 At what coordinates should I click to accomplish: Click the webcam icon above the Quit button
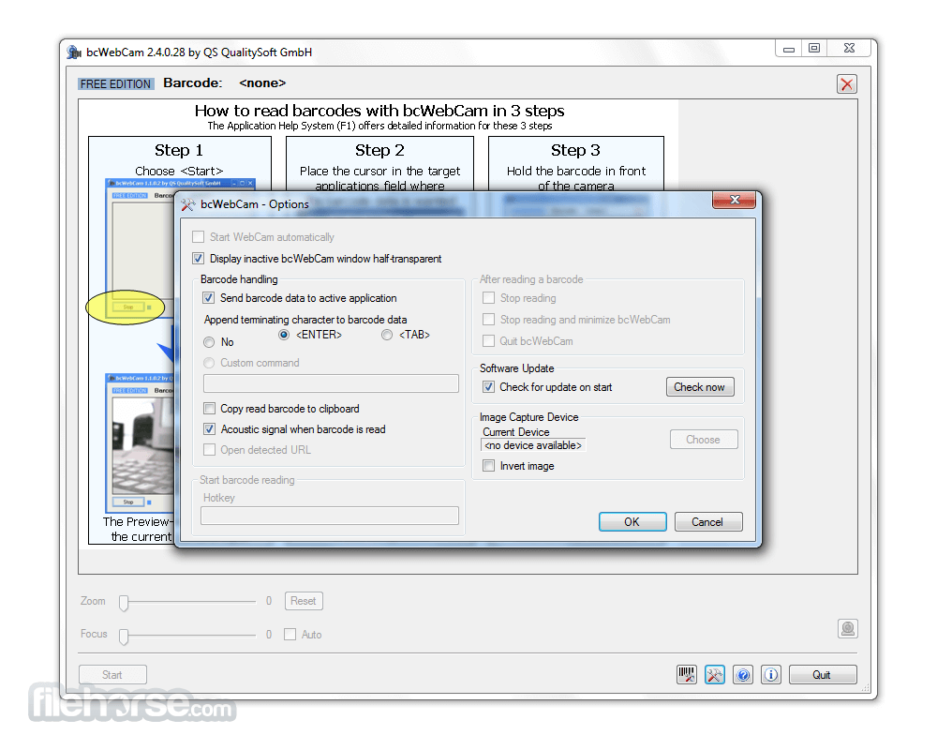point(847,628)
